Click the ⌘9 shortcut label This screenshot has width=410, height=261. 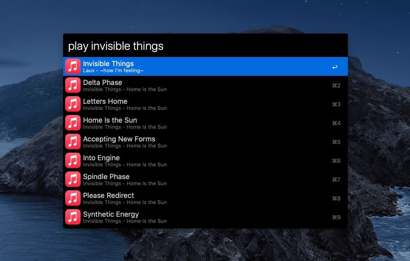tap(336, 217)
